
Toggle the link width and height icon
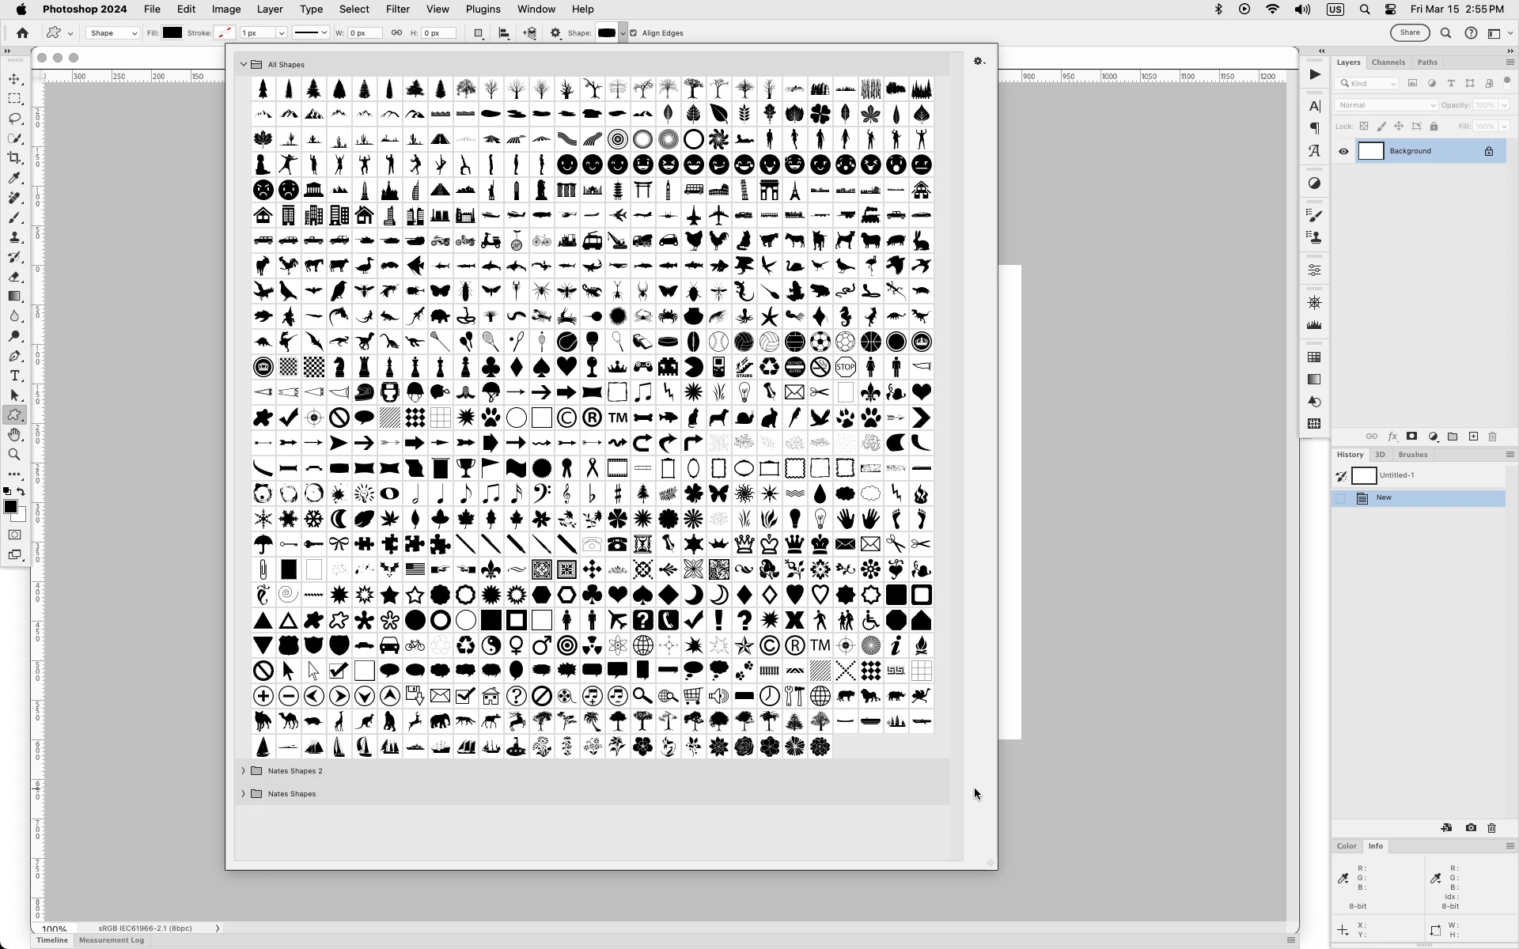[396, 33]
